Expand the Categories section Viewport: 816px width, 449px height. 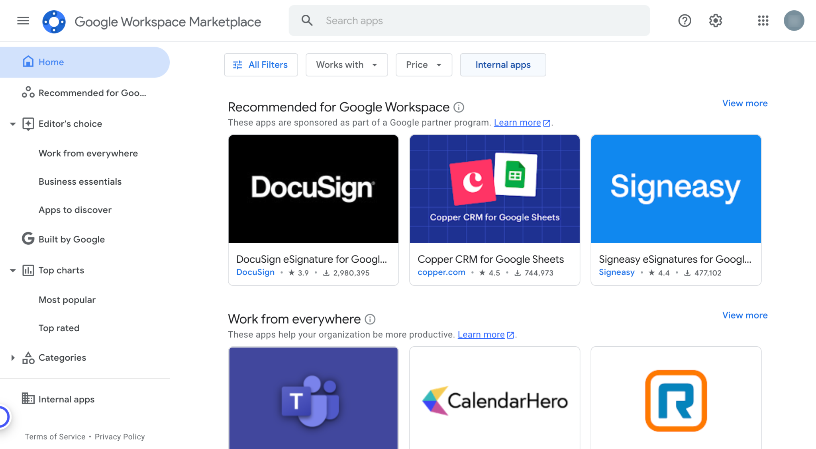(x=12, y=357)
